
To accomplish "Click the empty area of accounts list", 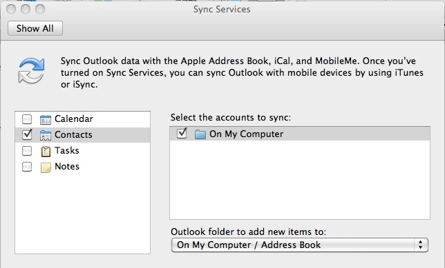I will pos(300,179).
